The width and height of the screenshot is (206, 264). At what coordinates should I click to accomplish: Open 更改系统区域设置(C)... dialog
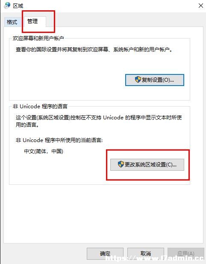coord(147,165)
